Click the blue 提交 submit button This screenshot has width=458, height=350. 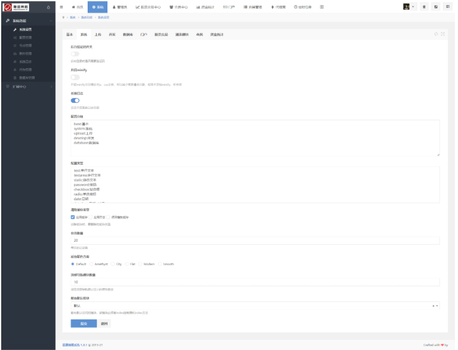83,323
